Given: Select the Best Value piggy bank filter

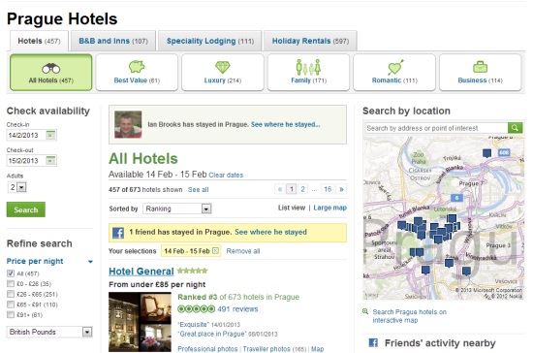Looking at the screenshot, I should (137, 73).
